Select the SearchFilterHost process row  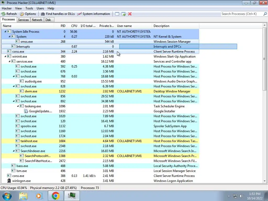coord(100,161)
